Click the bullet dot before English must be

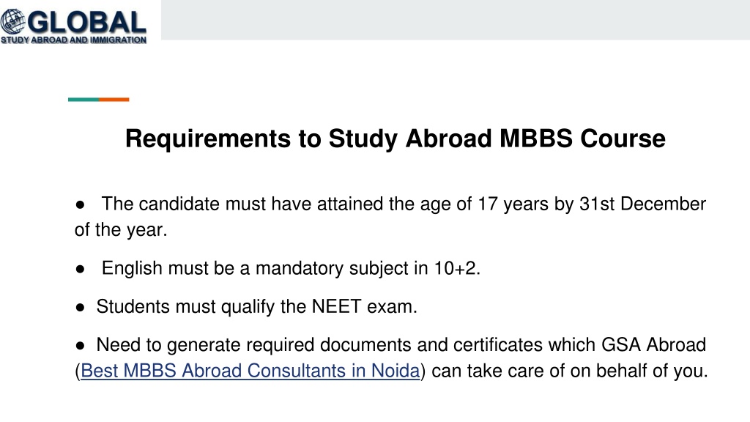[81, 269]
